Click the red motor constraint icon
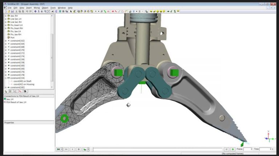The height and width of the screenshot is (156, 279). tap(113, 11)
